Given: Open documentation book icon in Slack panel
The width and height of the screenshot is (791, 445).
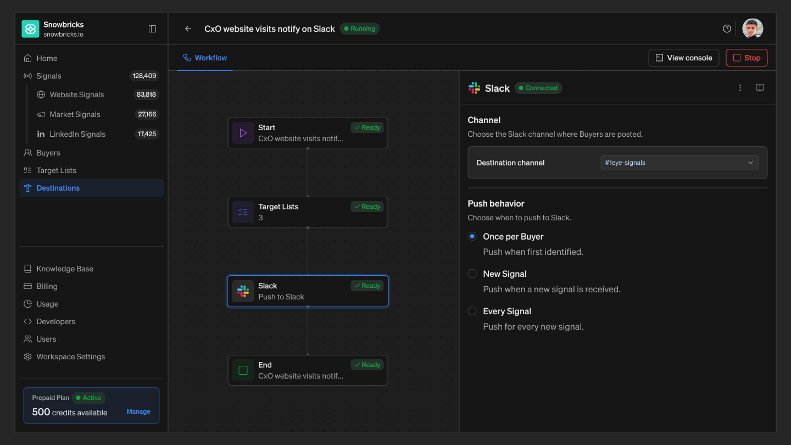Looking at the screenshot, I should tap(760, 88).
